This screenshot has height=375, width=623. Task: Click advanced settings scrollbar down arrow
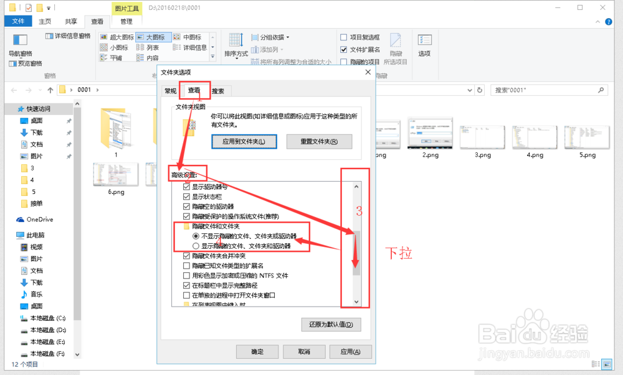[356, 302]
